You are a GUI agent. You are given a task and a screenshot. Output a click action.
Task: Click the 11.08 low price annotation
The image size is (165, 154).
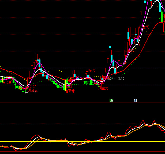[32, 93]
